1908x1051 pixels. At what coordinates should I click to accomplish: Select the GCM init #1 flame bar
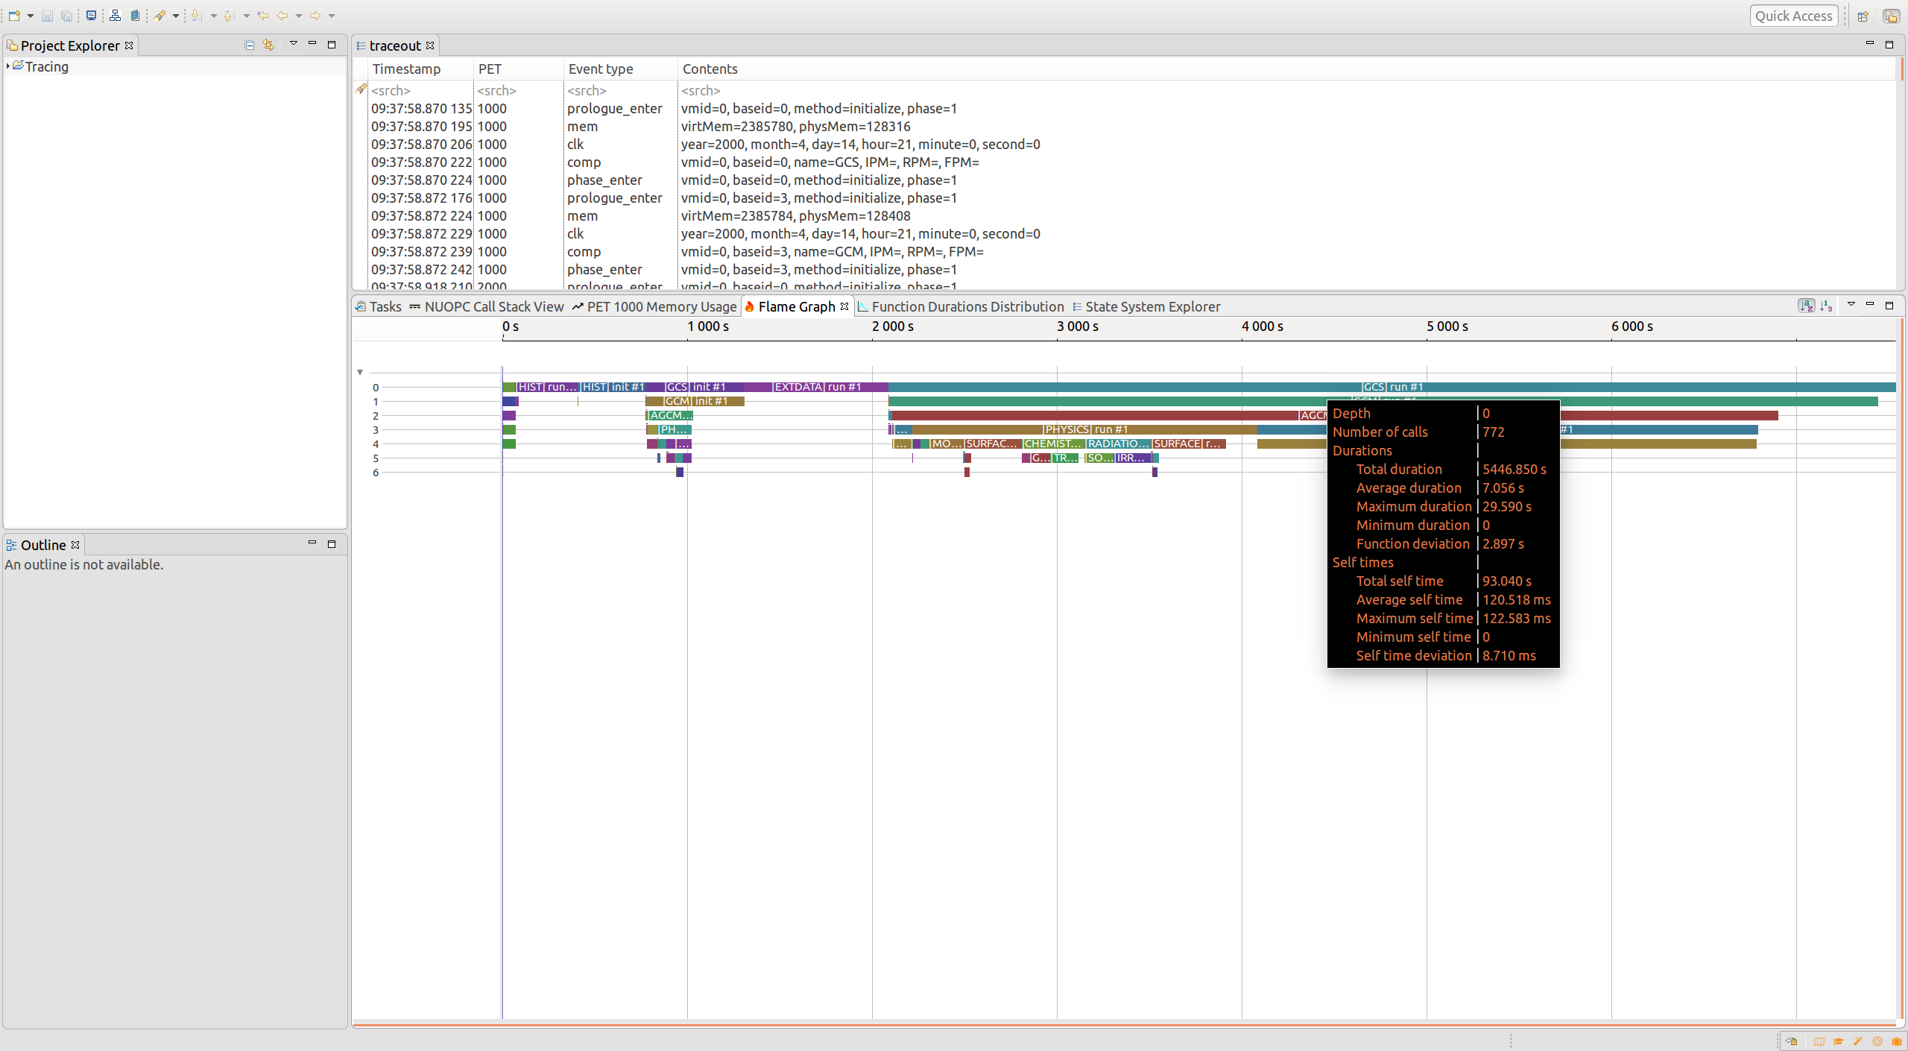[x=696, y=401]
